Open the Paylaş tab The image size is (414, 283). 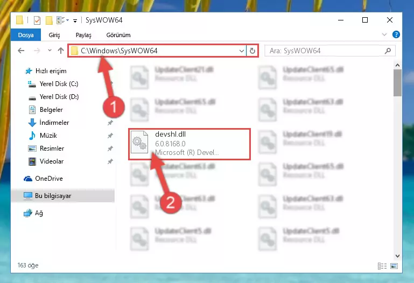(x=83, y=35)
